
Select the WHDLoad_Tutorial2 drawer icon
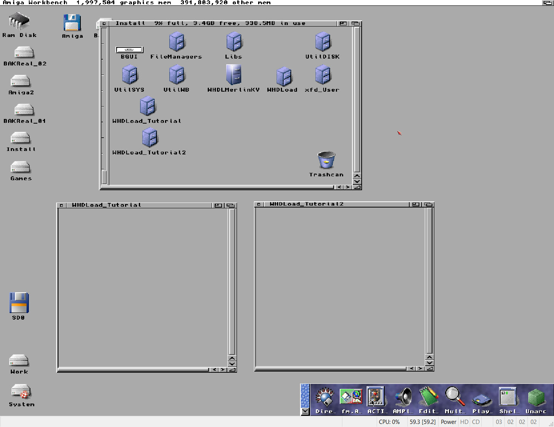[x=150, y=137]
